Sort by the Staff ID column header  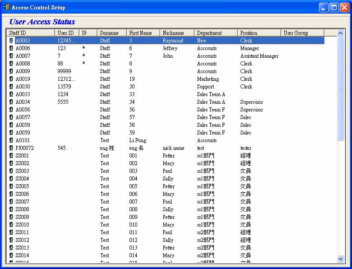coord(31,33)
